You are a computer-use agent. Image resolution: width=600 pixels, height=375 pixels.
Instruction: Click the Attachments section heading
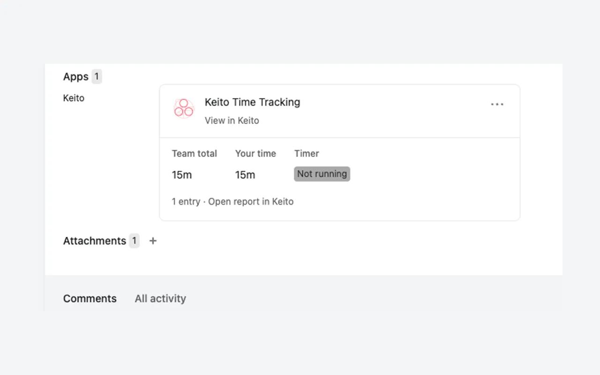[95, 240]
